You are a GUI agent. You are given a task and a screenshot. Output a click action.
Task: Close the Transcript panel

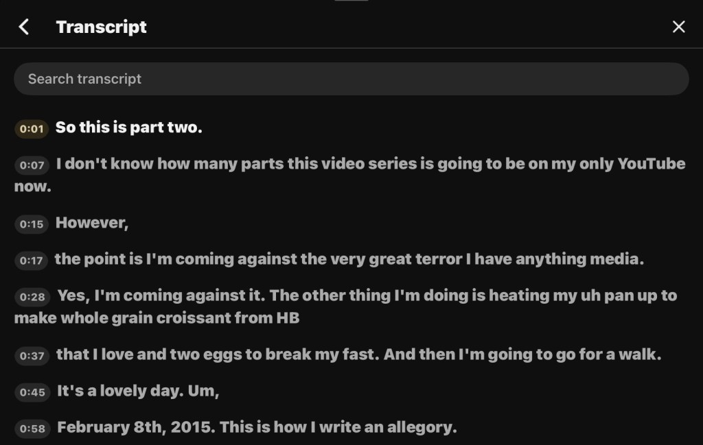[x=678, y=27]
